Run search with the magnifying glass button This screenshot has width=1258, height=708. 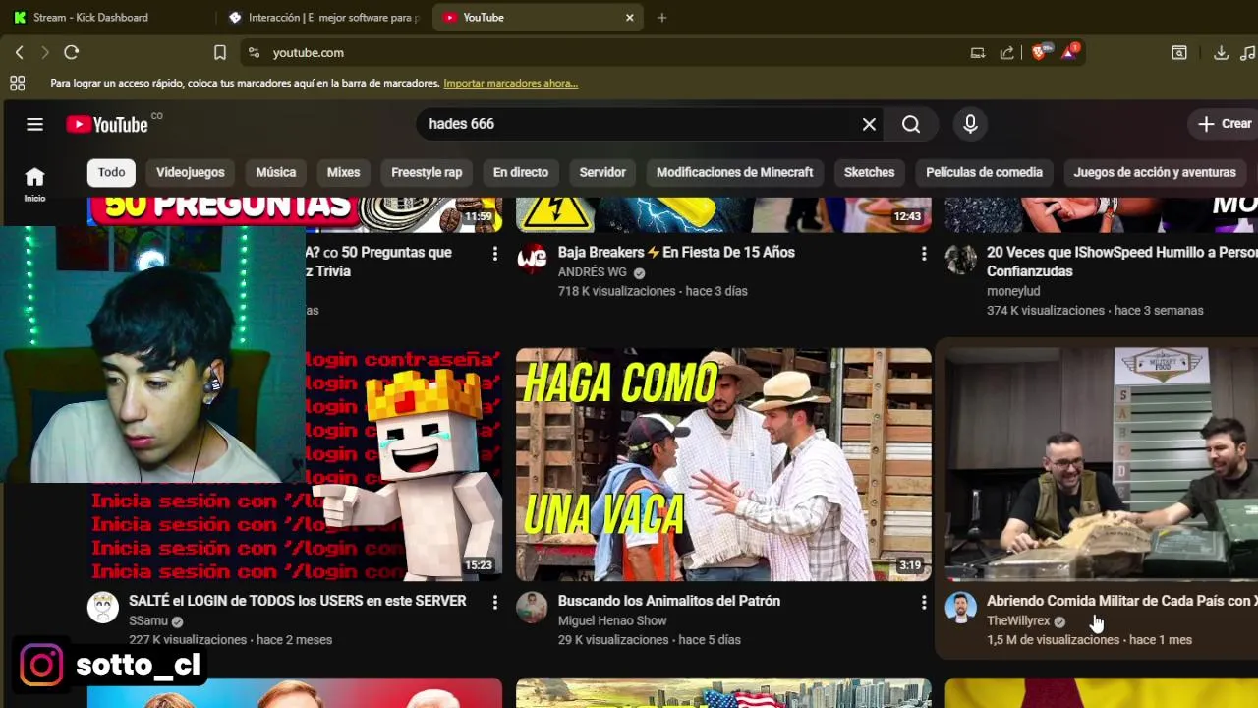[911, 124]
